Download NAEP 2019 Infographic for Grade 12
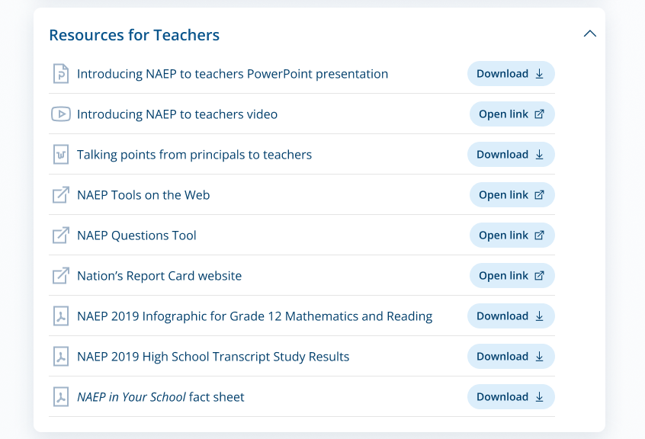The image size is (645, 439). pyautogui.click(x=511, y=316)
